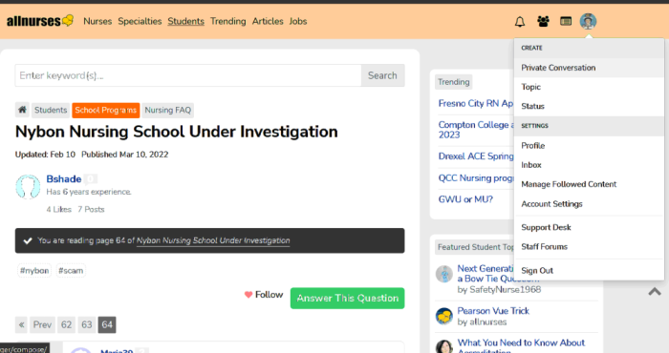This screenshot has width=669, height=353.
Task: Open the Drexel ACE Spring trending link
Action: [476, 156]
